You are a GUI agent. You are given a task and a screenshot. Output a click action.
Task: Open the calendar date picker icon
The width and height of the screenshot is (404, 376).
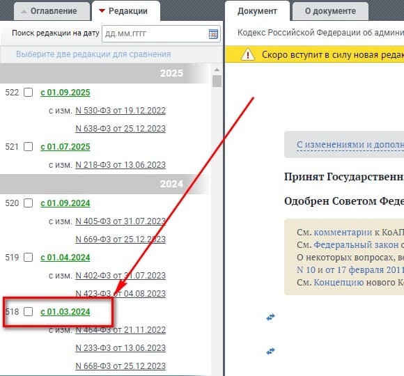click(x=213, y=33)
